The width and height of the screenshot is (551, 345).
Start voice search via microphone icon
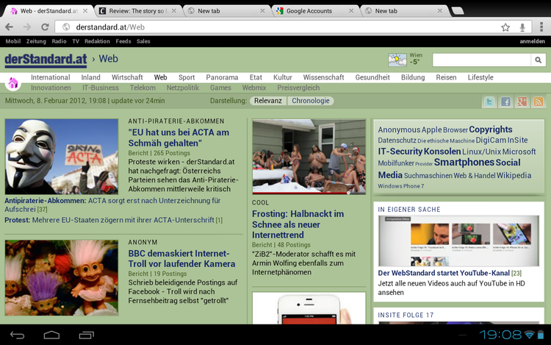coord(522,27)
